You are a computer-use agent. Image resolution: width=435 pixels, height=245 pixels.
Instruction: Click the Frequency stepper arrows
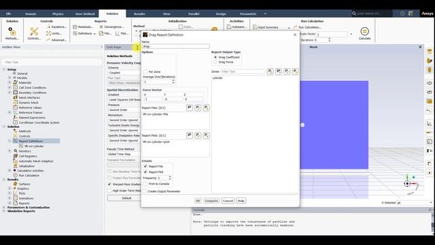click(x=170, y=178)
